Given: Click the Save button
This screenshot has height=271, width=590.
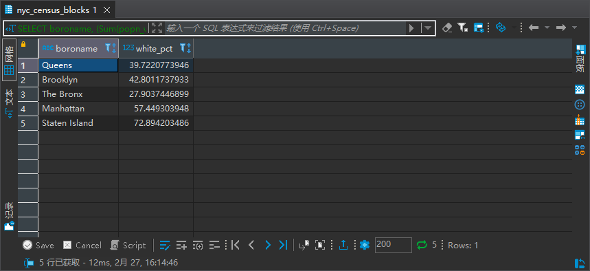Looking at the screenshot, I should coord(38,246).
